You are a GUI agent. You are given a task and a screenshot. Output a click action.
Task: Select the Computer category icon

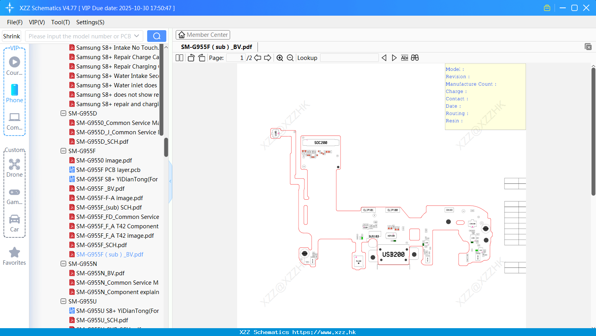(x=14, y=121)
